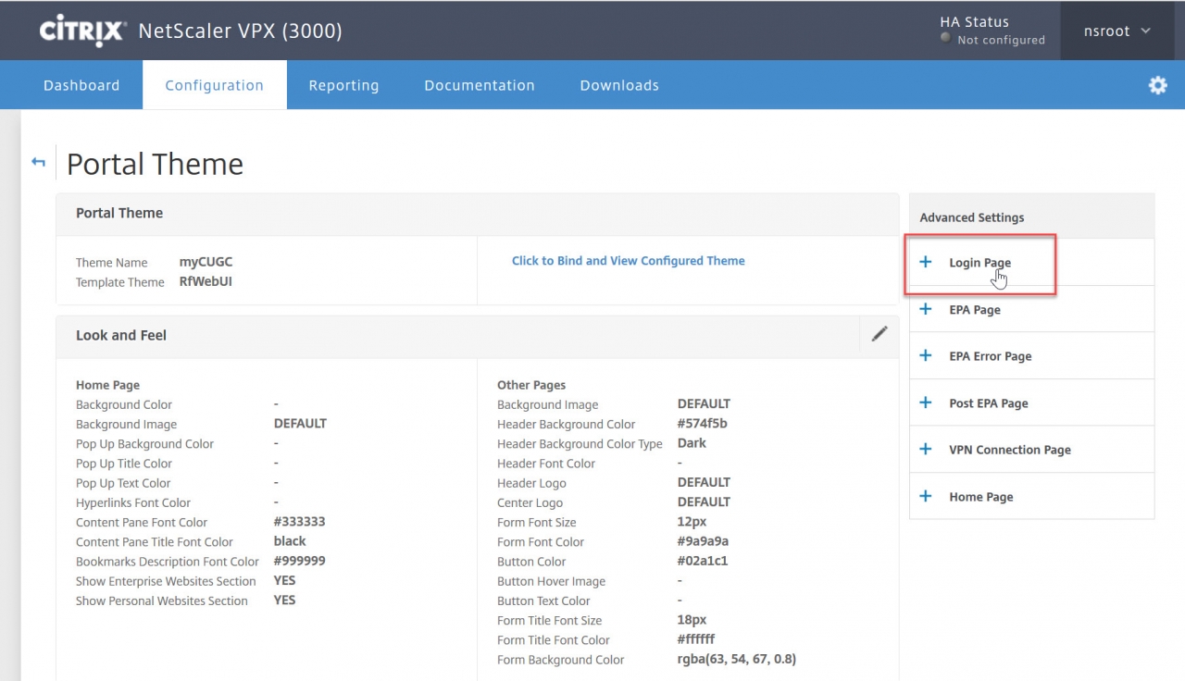Click the Header Logo DEFAULT value

click(704, 482)
